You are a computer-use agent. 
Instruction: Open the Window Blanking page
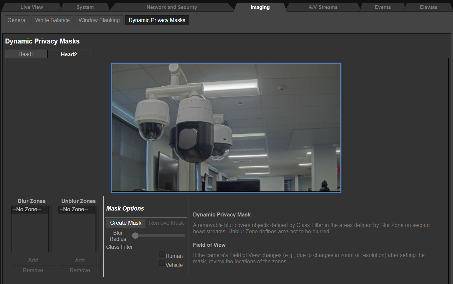point(99,20)
